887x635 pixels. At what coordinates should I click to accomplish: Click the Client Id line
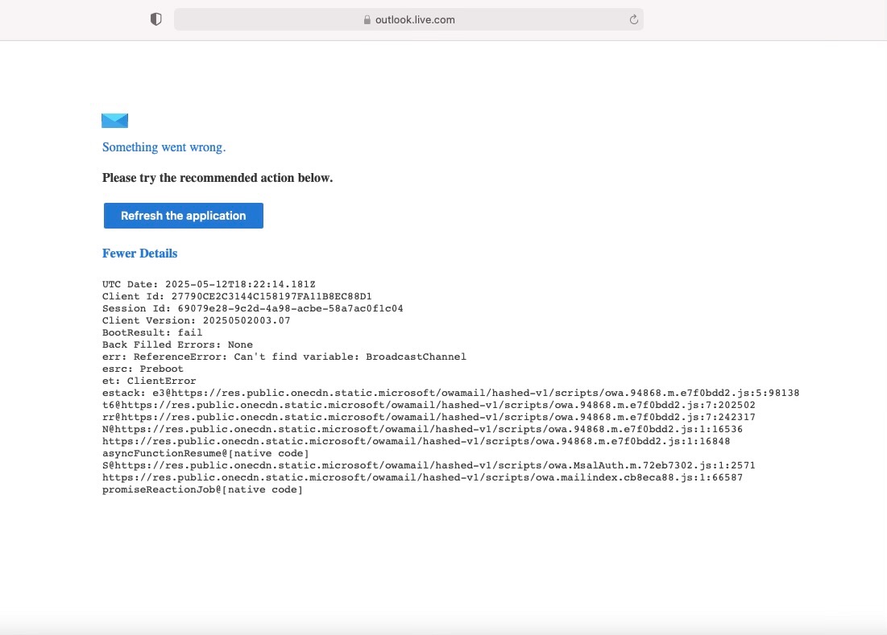(x=237, y=296)
